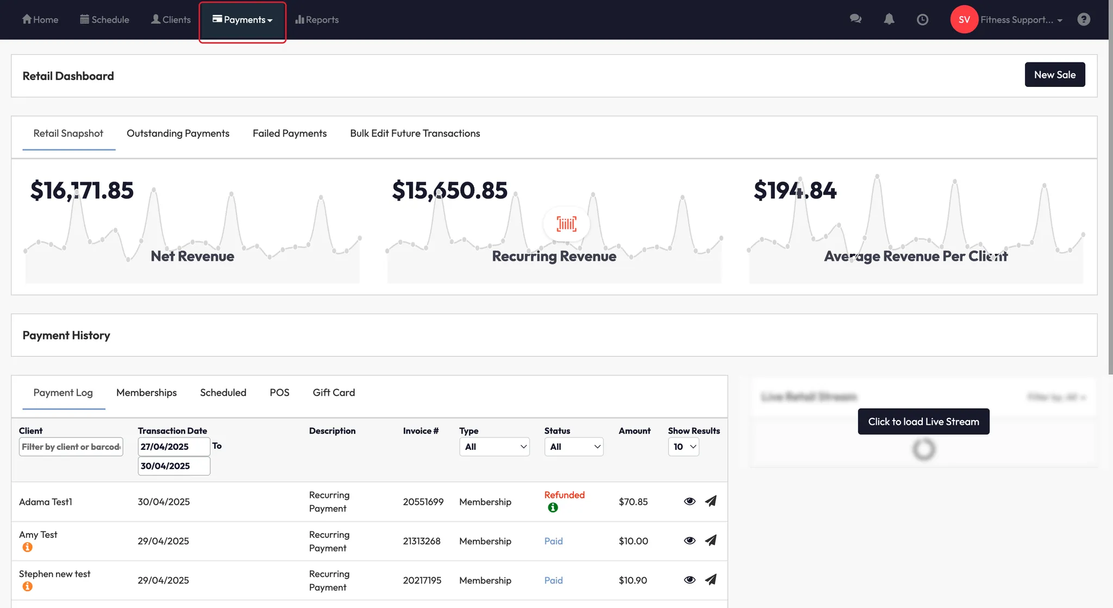Viewport: 1113px width, 608px height.
Task: View Adama Test1 payment details eye icon
Action: click(690, 501)
